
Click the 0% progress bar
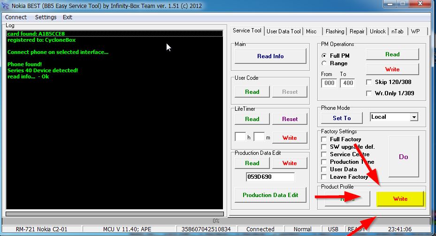(x=216, y=221)
